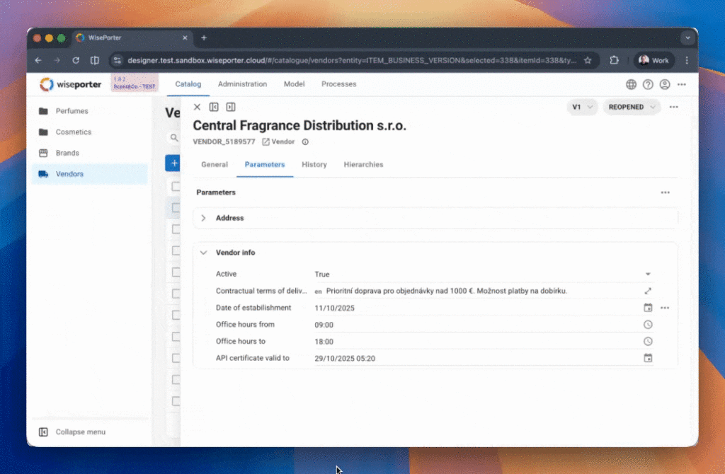725x474 pixels.
Task: Select Perfumes in the sidebar
Action: point(72,111)
